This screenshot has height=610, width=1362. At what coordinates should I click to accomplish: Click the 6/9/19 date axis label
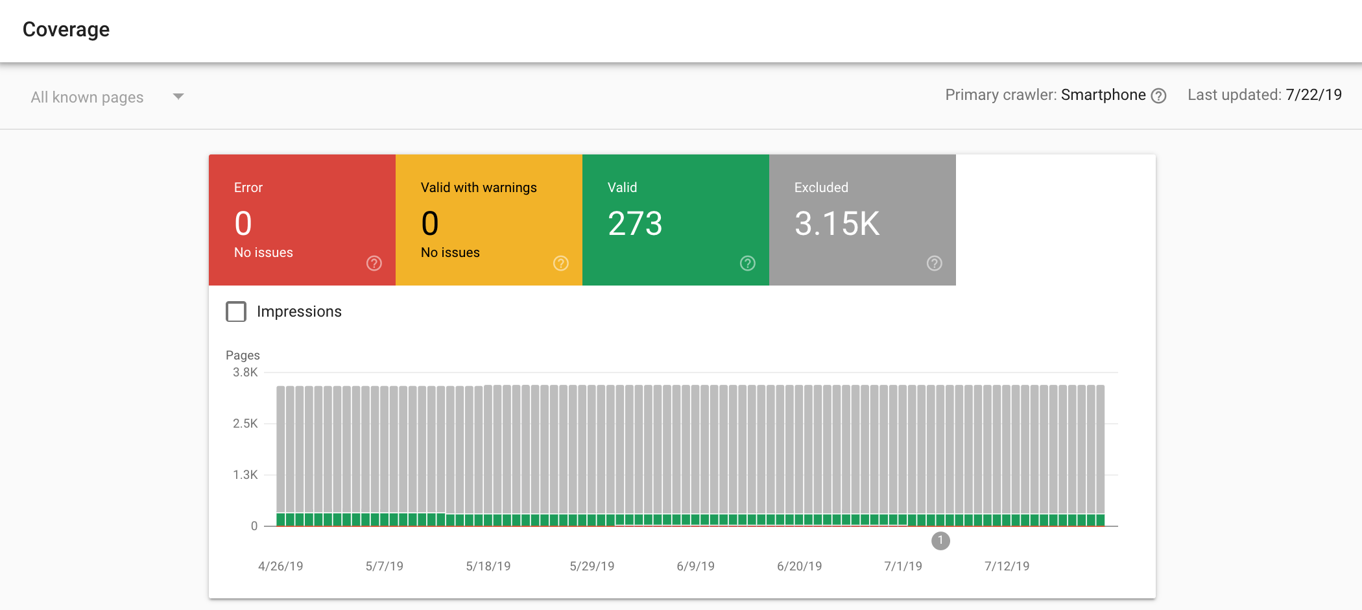point(695,566)
